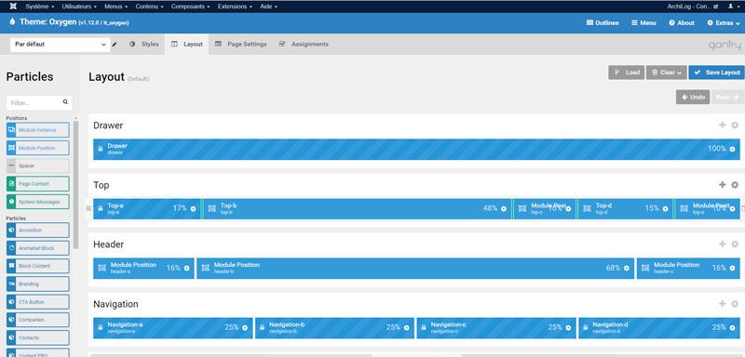Open settings gear of header-c position
The width and height of the screenshot is (745, 357).
tap(732, 269)
